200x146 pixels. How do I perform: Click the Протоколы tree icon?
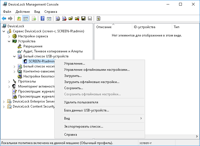[x=15, y=81]
